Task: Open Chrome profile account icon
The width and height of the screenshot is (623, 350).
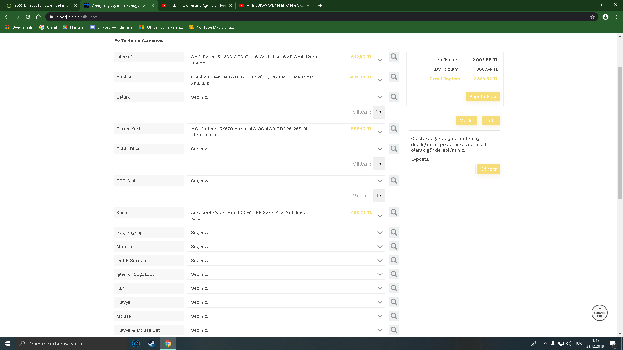Action: tap(605, 17)
